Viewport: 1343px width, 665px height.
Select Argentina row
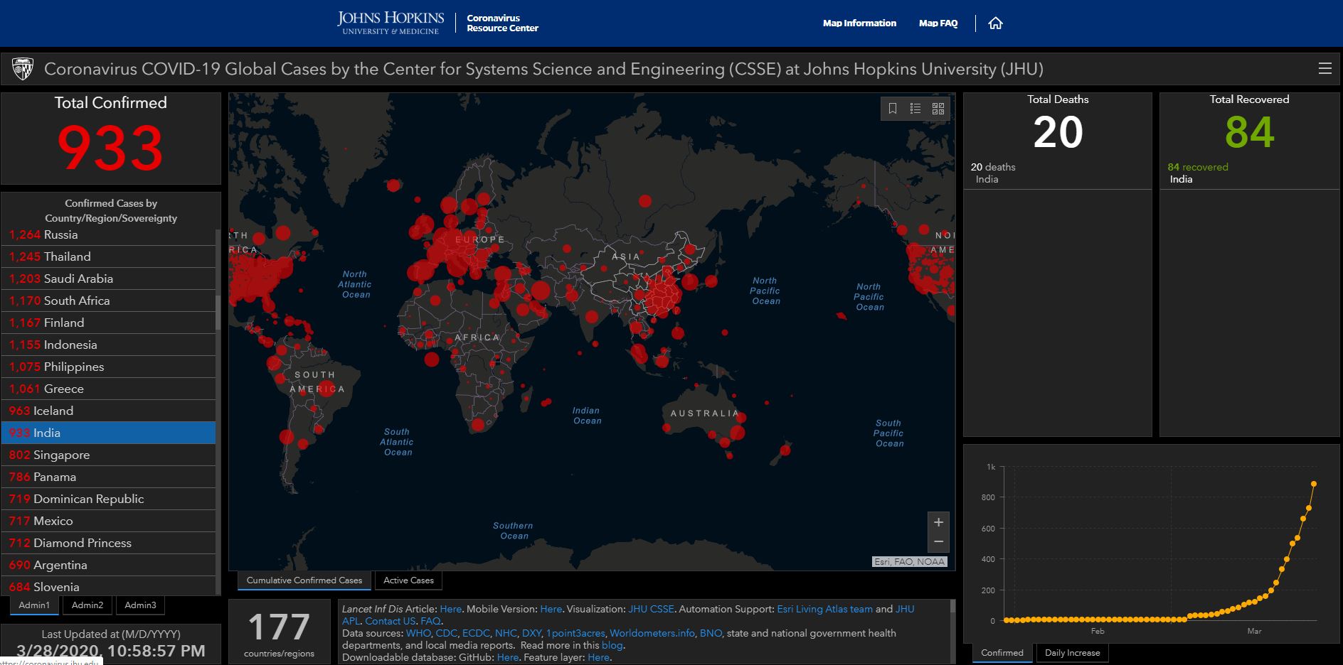tap(108, 565)
